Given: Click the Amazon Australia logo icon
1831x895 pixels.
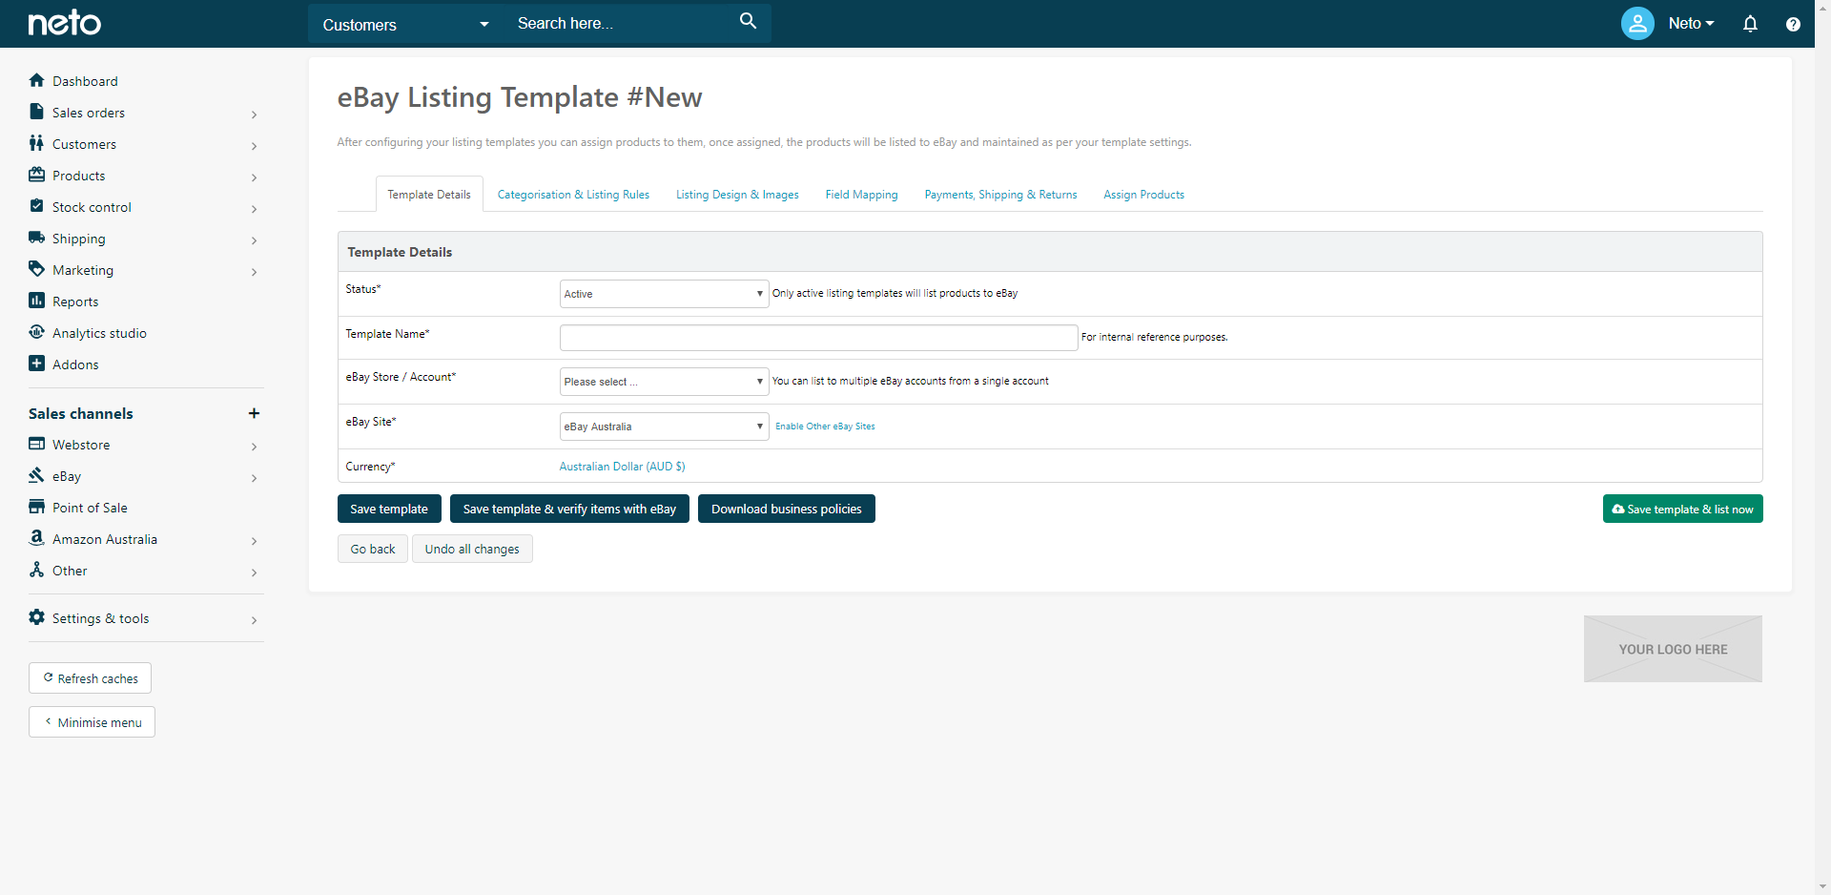Looking at the screenshot, I should pos(36,538).
